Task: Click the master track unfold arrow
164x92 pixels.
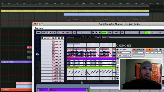Action: pyautogui.click(x=117, y=78)
